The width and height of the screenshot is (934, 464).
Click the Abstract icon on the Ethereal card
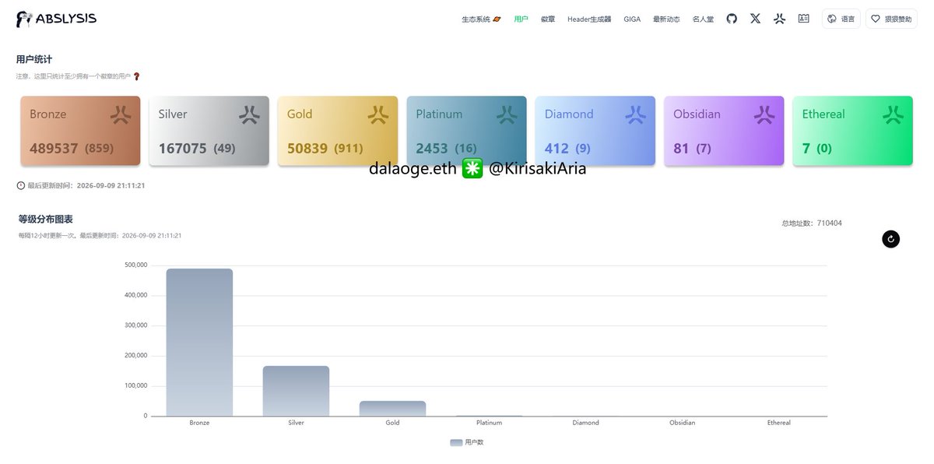(x=893, y=115)
